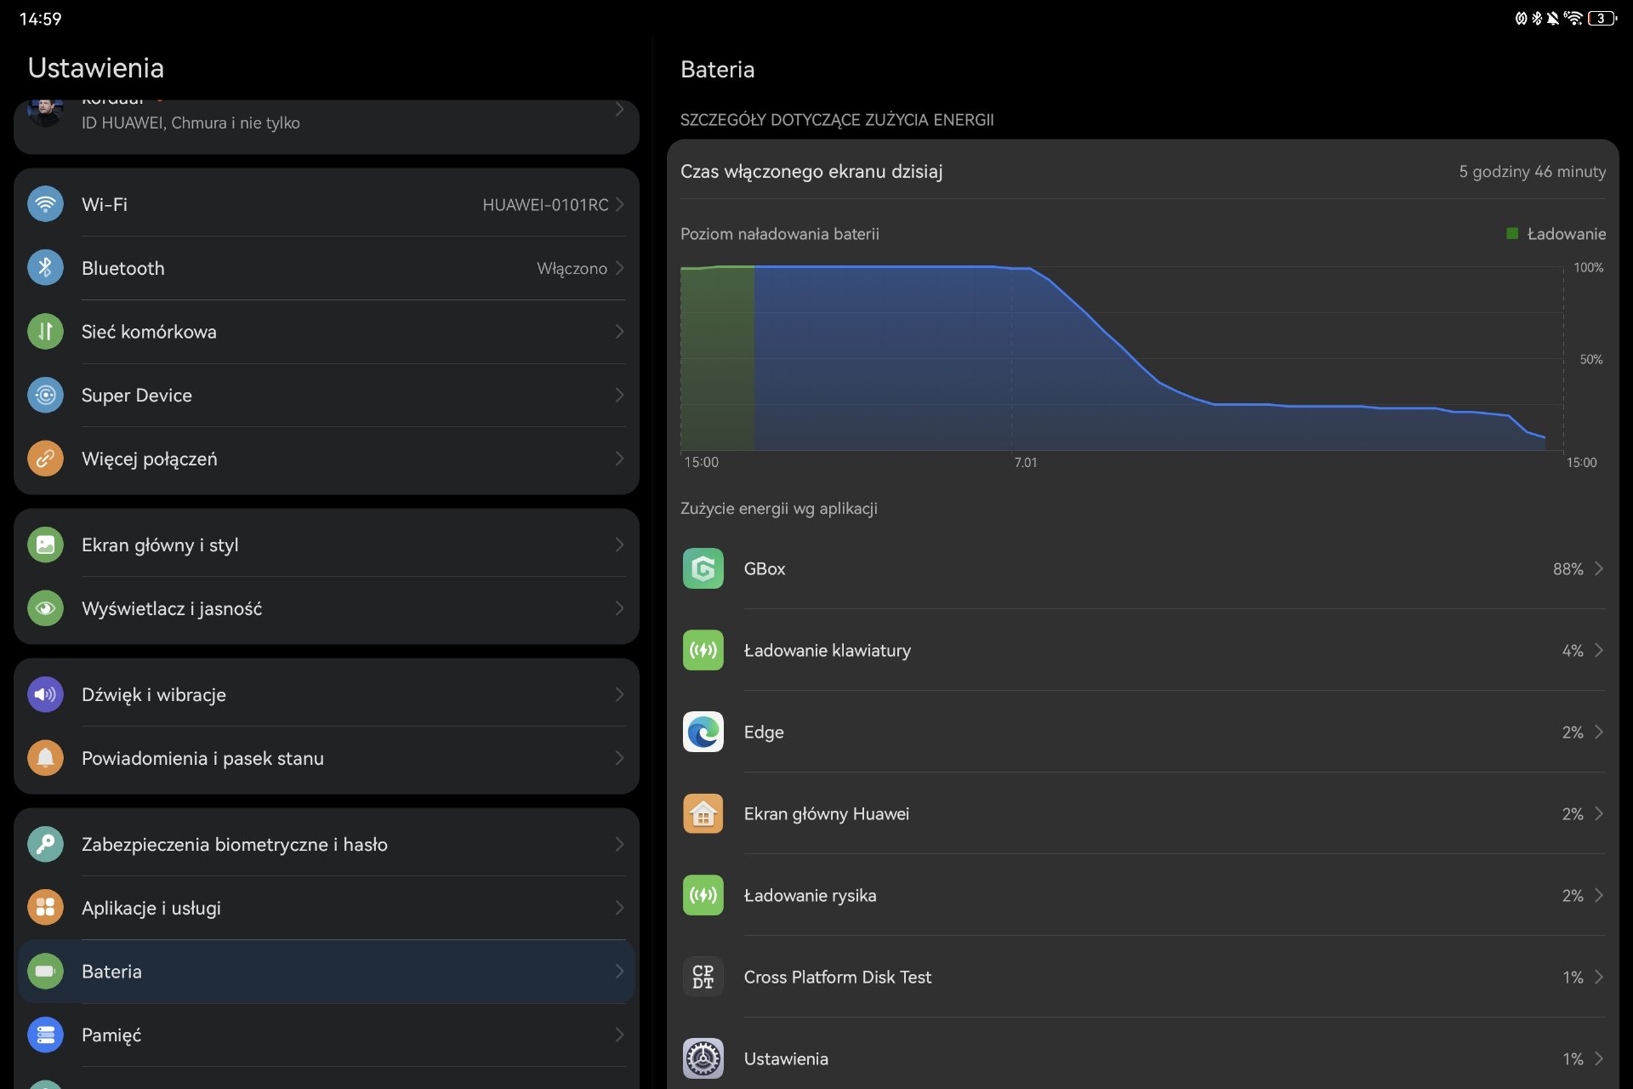Tap HUAWEI-0101RC network name

point(544,205)
